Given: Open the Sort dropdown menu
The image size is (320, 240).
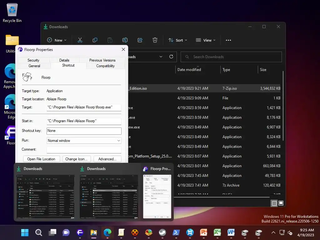Looking at the screenshot, I should [177, 40].
